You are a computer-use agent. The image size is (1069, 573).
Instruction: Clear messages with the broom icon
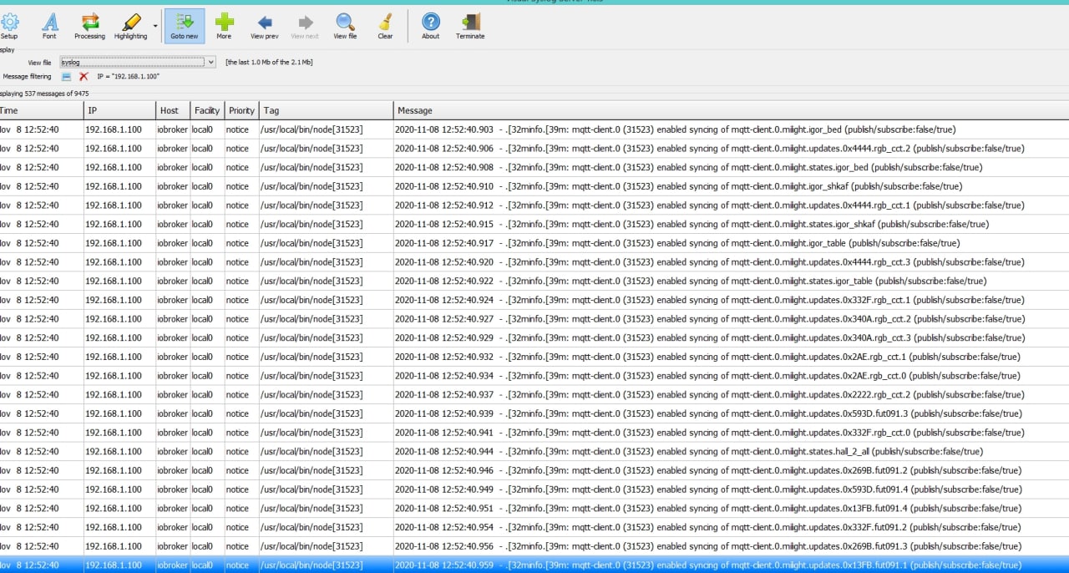pos(385,26)
